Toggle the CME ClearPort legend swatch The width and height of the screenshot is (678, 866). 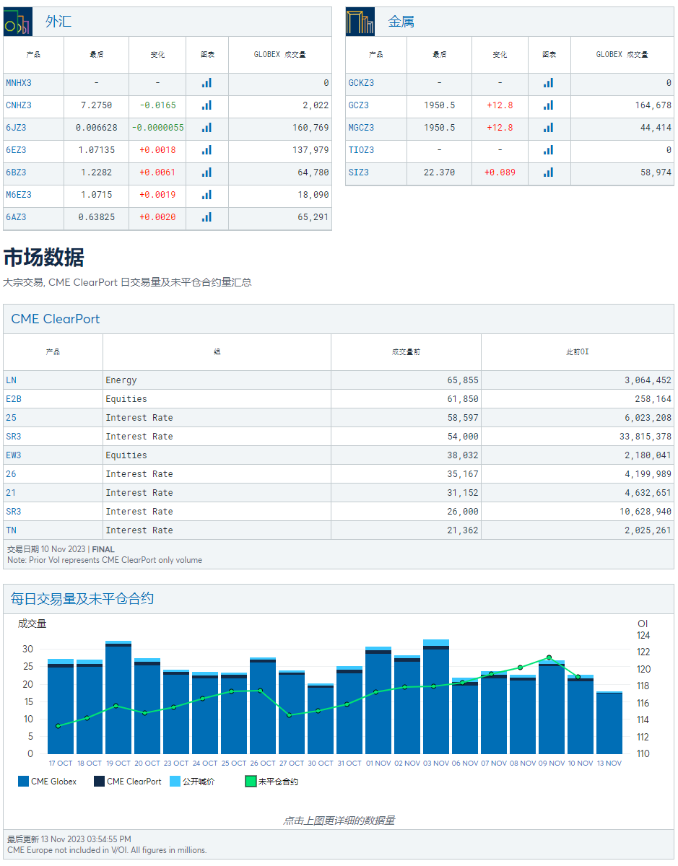(99, 782)
